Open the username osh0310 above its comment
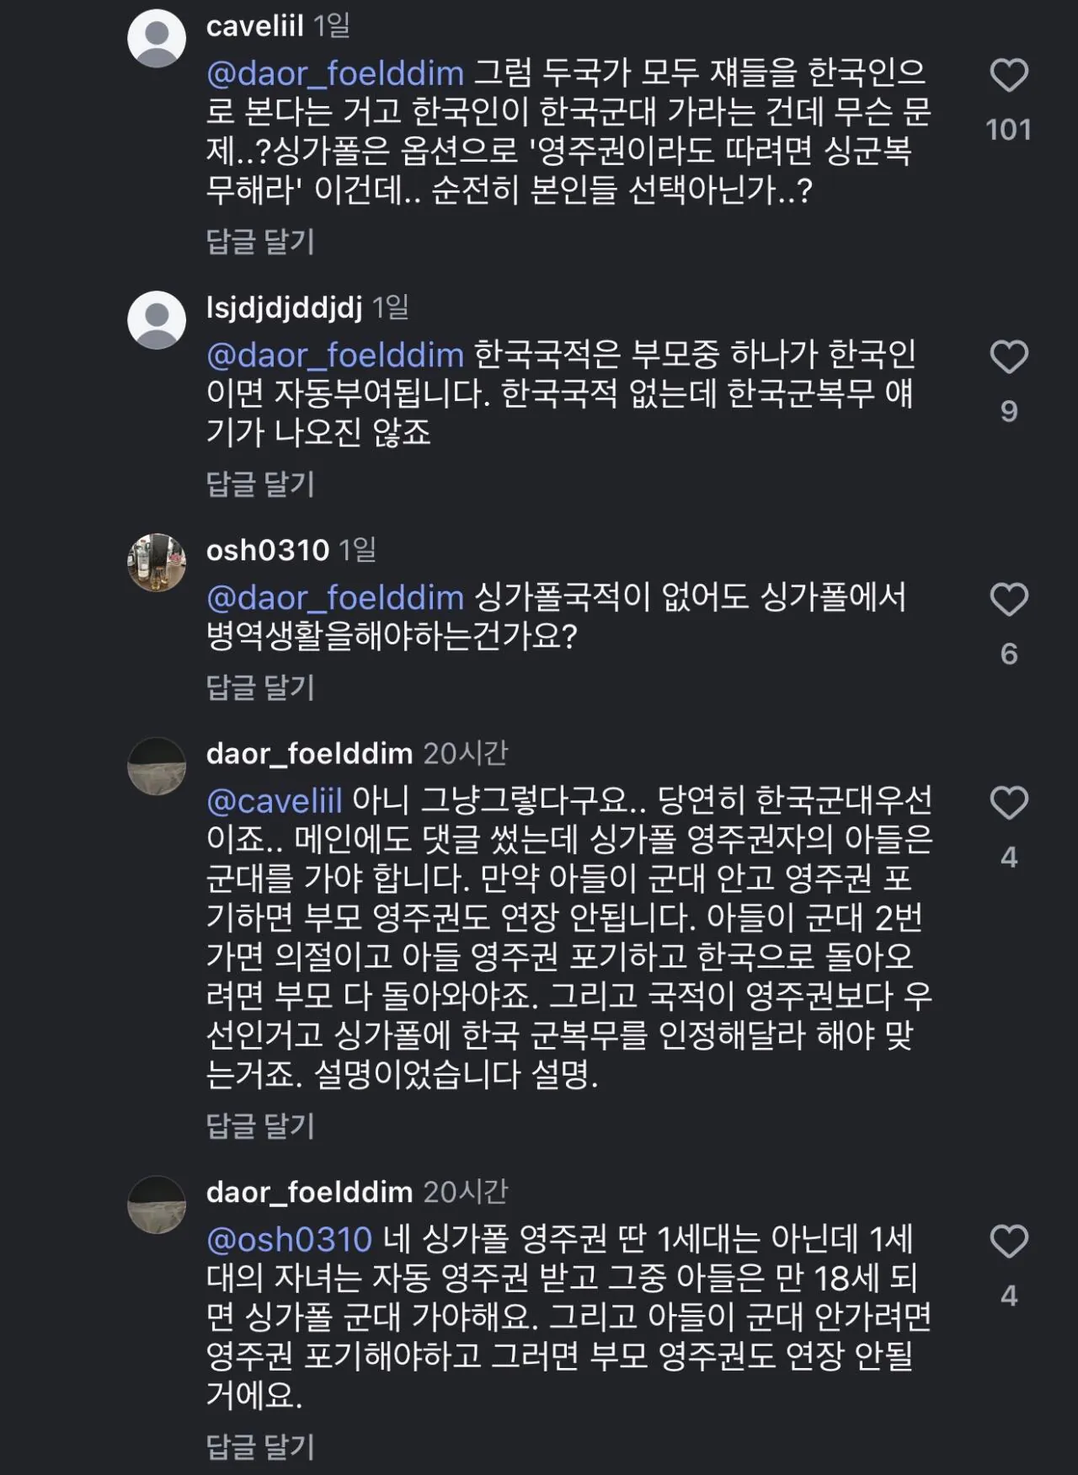The width and height of the screenshot is (1078, 1475). (267, 550)
